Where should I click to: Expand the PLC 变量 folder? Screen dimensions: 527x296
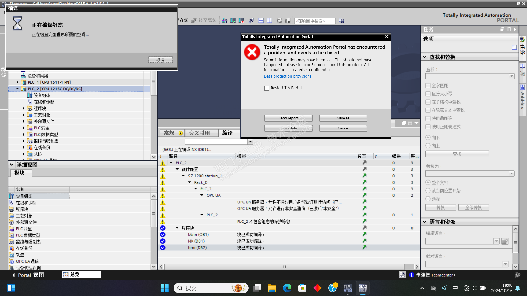pyautogui.click(x=24, y=128)
